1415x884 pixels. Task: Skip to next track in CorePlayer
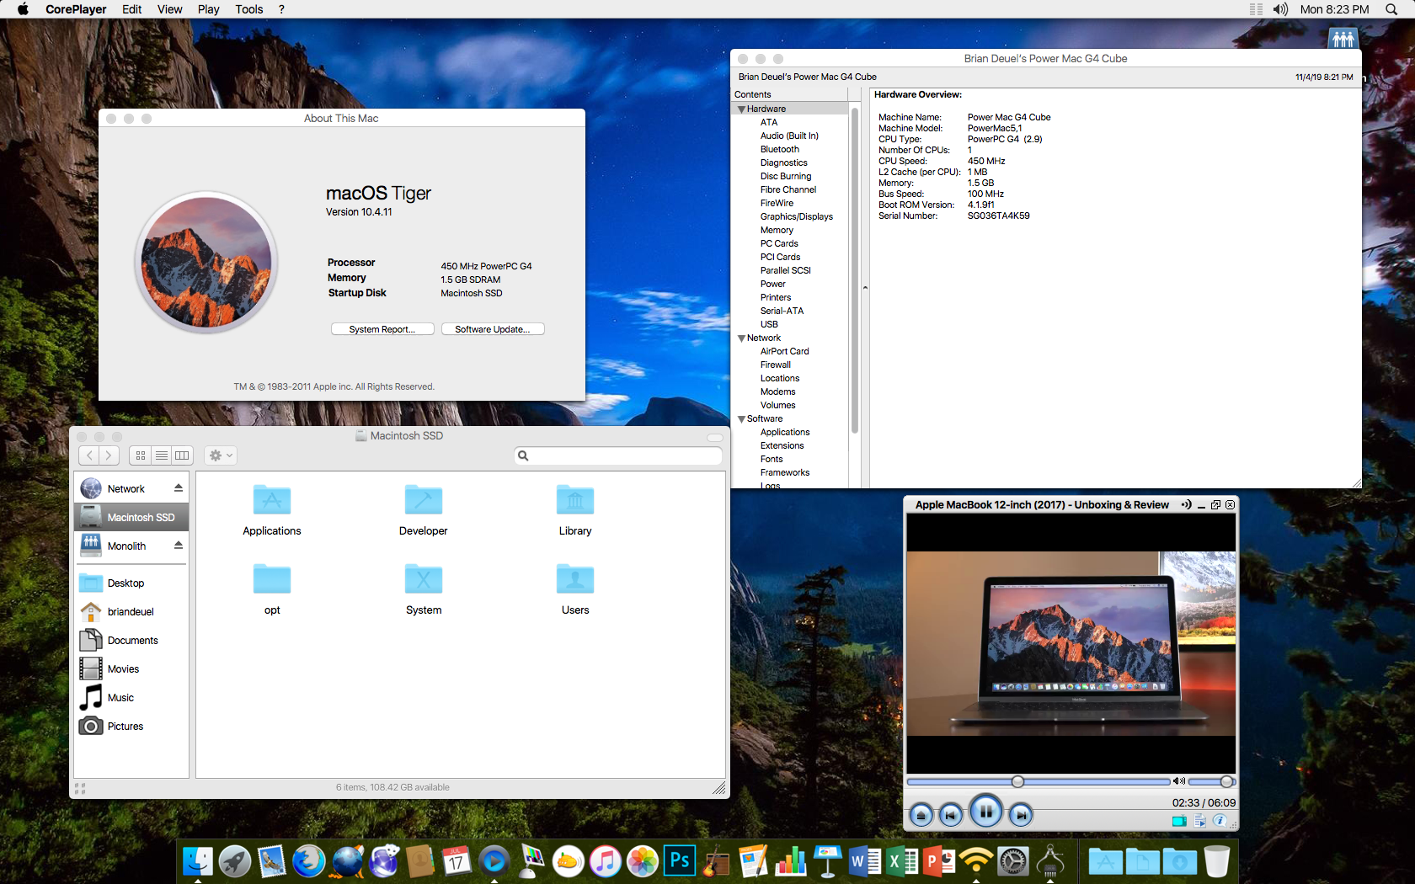pos(1021,815)
